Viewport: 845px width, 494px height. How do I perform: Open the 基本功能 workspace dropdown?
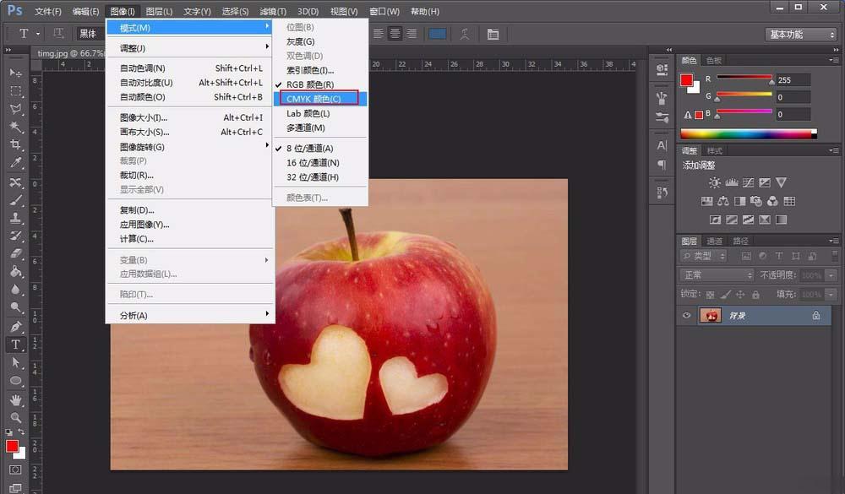click(801, 35)
